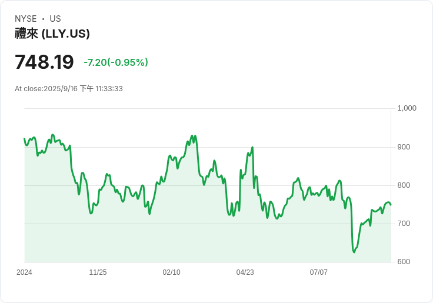Click the 900 y-axis label
This screenshot has height=303, width=433.
coord(404,147)
